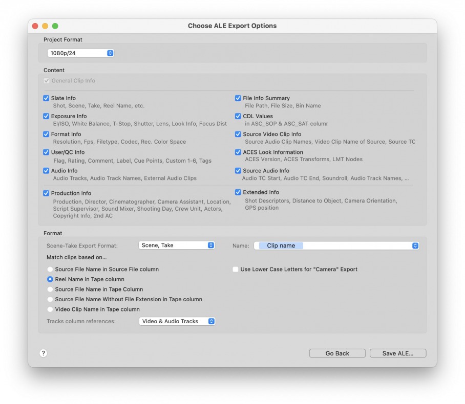465x404 pixels.
Task: Expand Tracks column references dropdown
Action: [177, 321]
